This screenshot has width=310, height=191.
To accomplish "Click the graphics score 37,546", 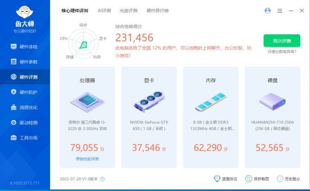I will pos(146,148).
